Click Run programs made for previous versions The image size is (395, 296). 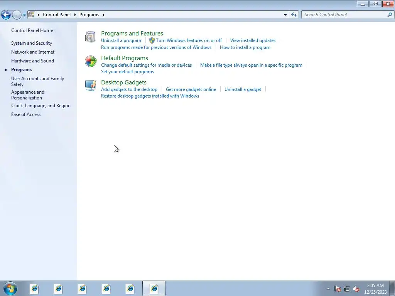pyautogui.click(x=156, y=47)
